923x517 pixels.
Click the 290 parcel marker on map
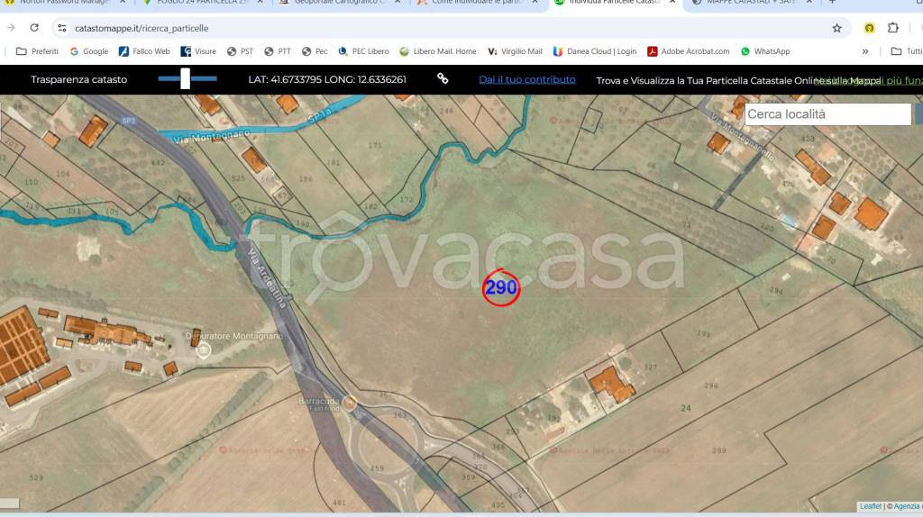501,288
